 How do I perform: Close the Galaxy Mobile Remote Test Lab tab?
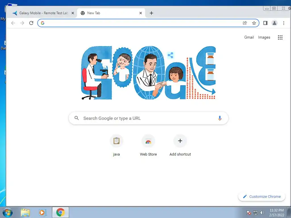tap(73, 13)
